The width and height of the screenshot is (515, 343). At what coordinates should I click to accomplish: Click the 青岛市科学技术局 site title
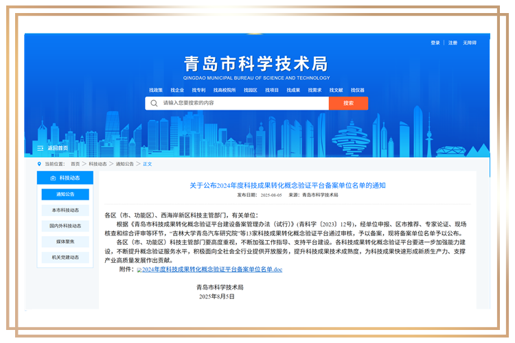tap(256, 63)
